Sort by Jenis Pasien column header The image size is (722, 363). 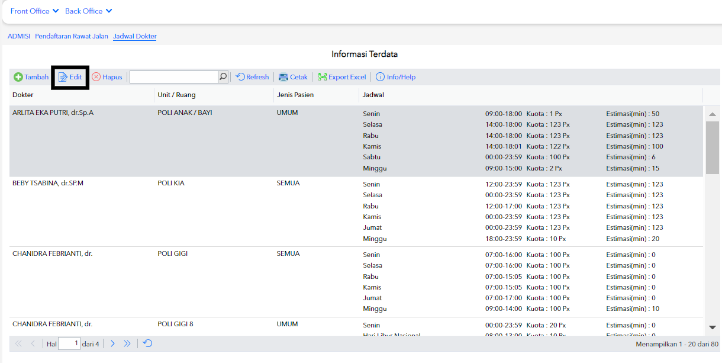(316, 95)
